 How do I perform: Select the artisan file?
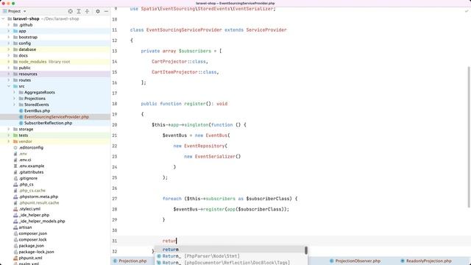coord(25,227)
